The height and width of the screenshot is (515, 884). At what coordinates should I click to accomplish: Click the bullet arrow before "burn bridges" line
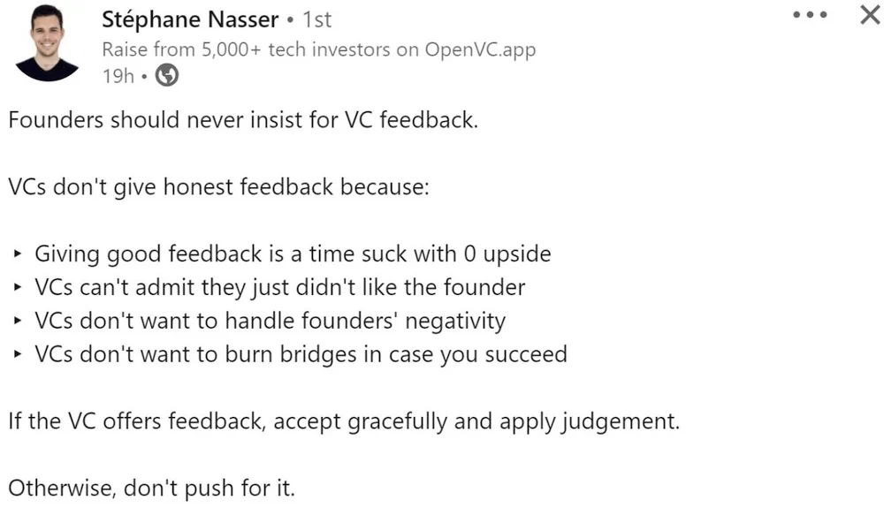point(18,355)
